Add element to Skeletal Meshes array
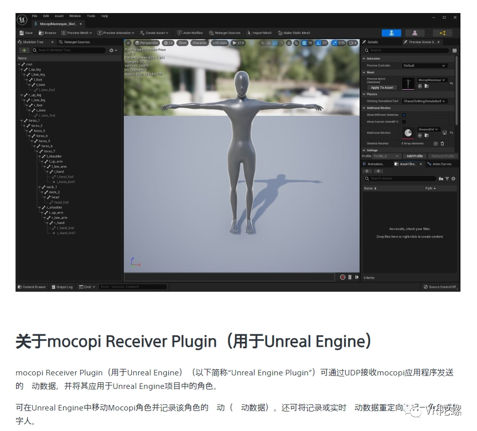Screen dimensions: 477x431 click(x=435, y=144)
